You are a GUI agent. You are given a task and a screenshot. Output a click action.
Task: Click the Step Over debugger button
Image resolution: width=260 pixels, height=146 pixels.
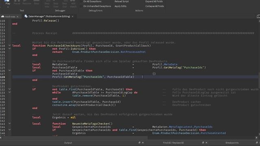(56, 4)
